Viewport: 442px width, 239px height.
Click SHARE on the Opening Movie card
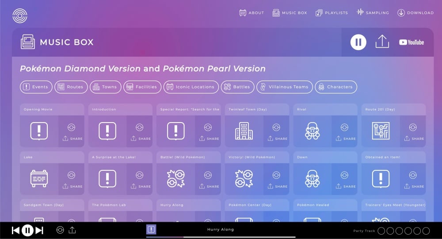pyautogui.click(x=72, y=139)
